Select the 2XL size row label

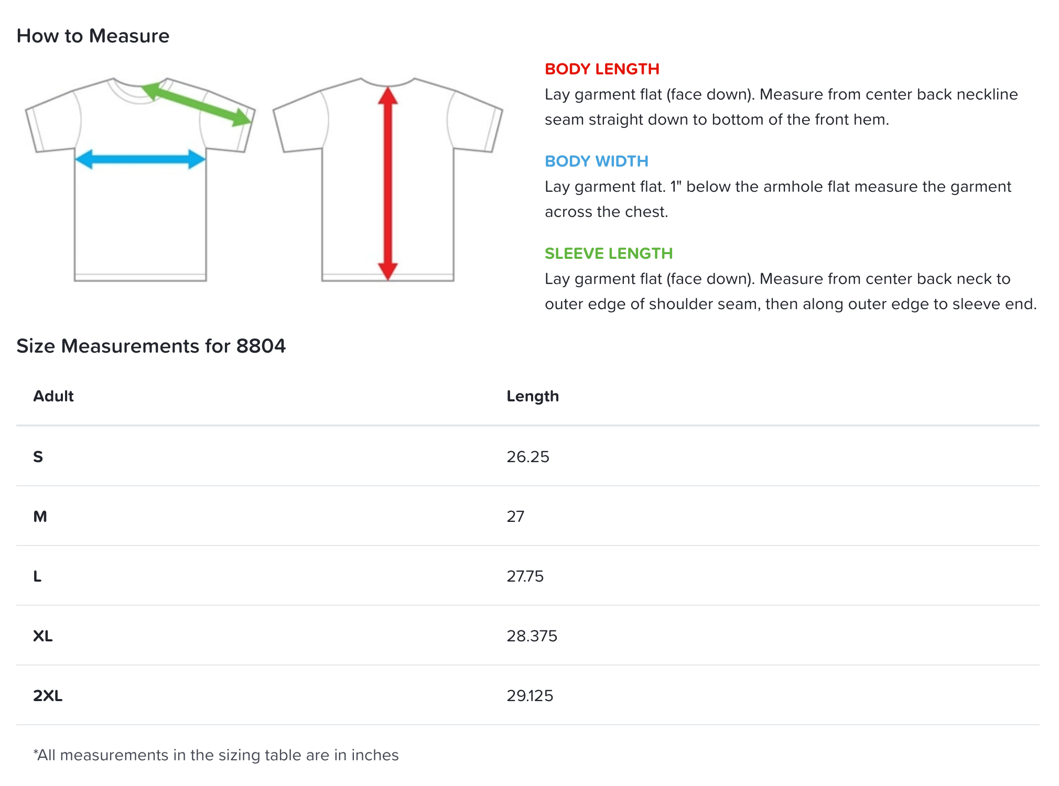click(x=48, y=696)
